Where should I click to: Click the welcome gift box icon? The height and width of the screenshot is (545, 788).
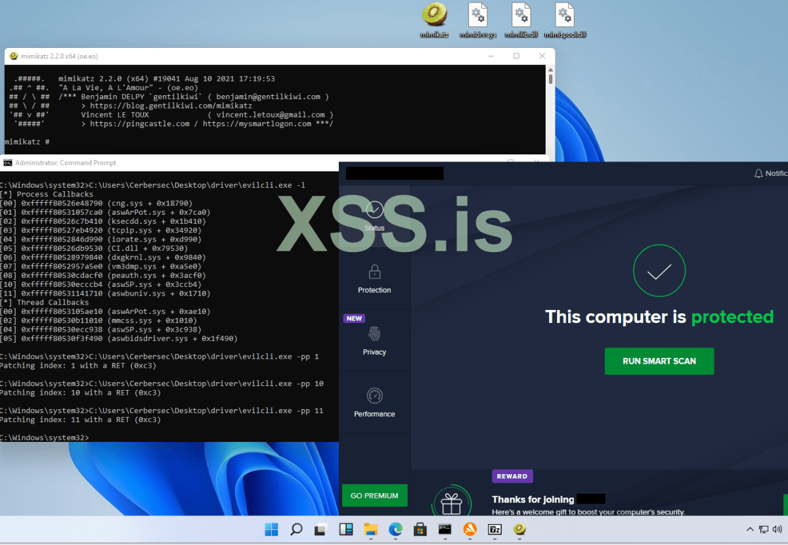451,504
